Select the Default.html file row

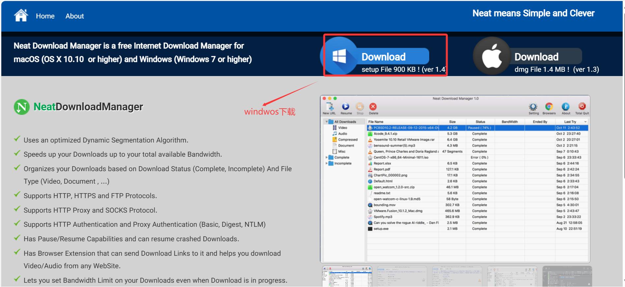tap(478, 181)
